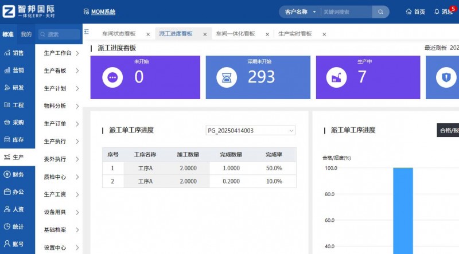459x254 pixels.
Task: Click the 293 滞期未开始 count
Action: click(261, 77)
